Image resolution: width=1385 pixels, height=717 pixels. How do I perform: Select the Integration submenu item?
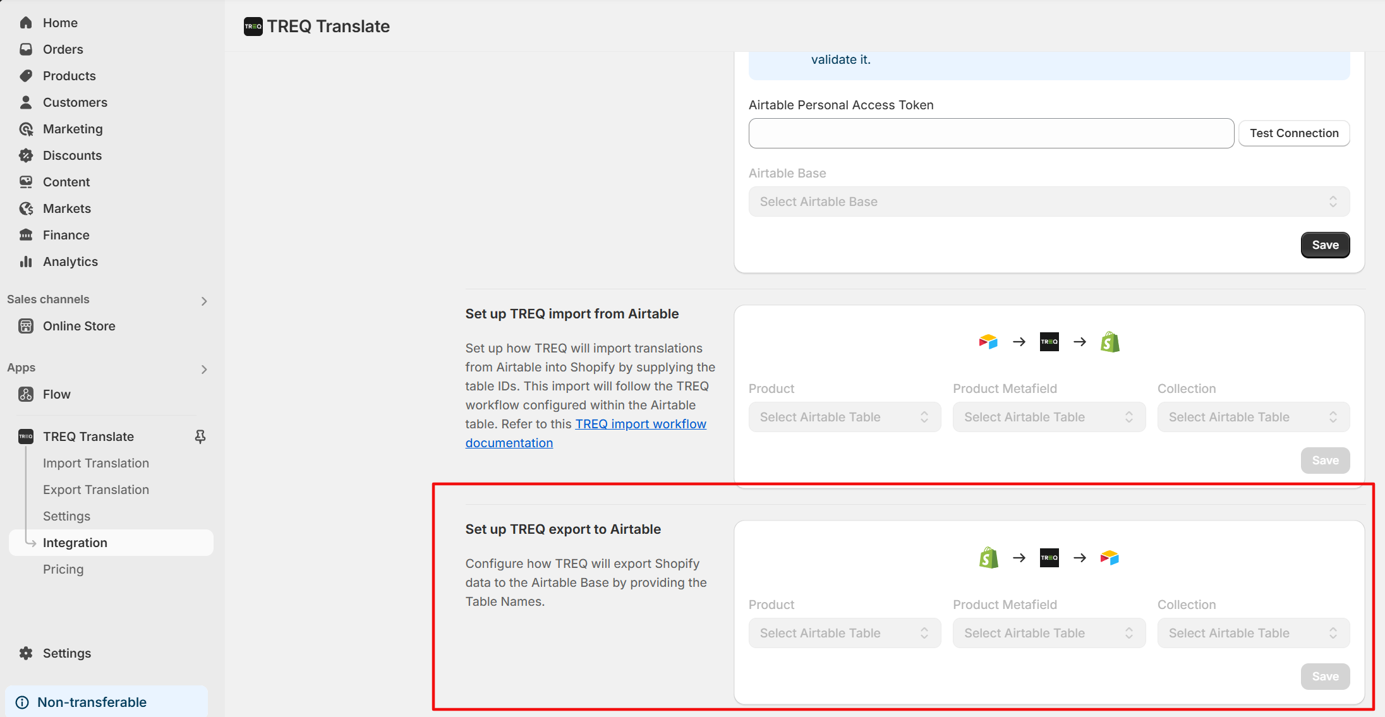[x=111, y=543]
